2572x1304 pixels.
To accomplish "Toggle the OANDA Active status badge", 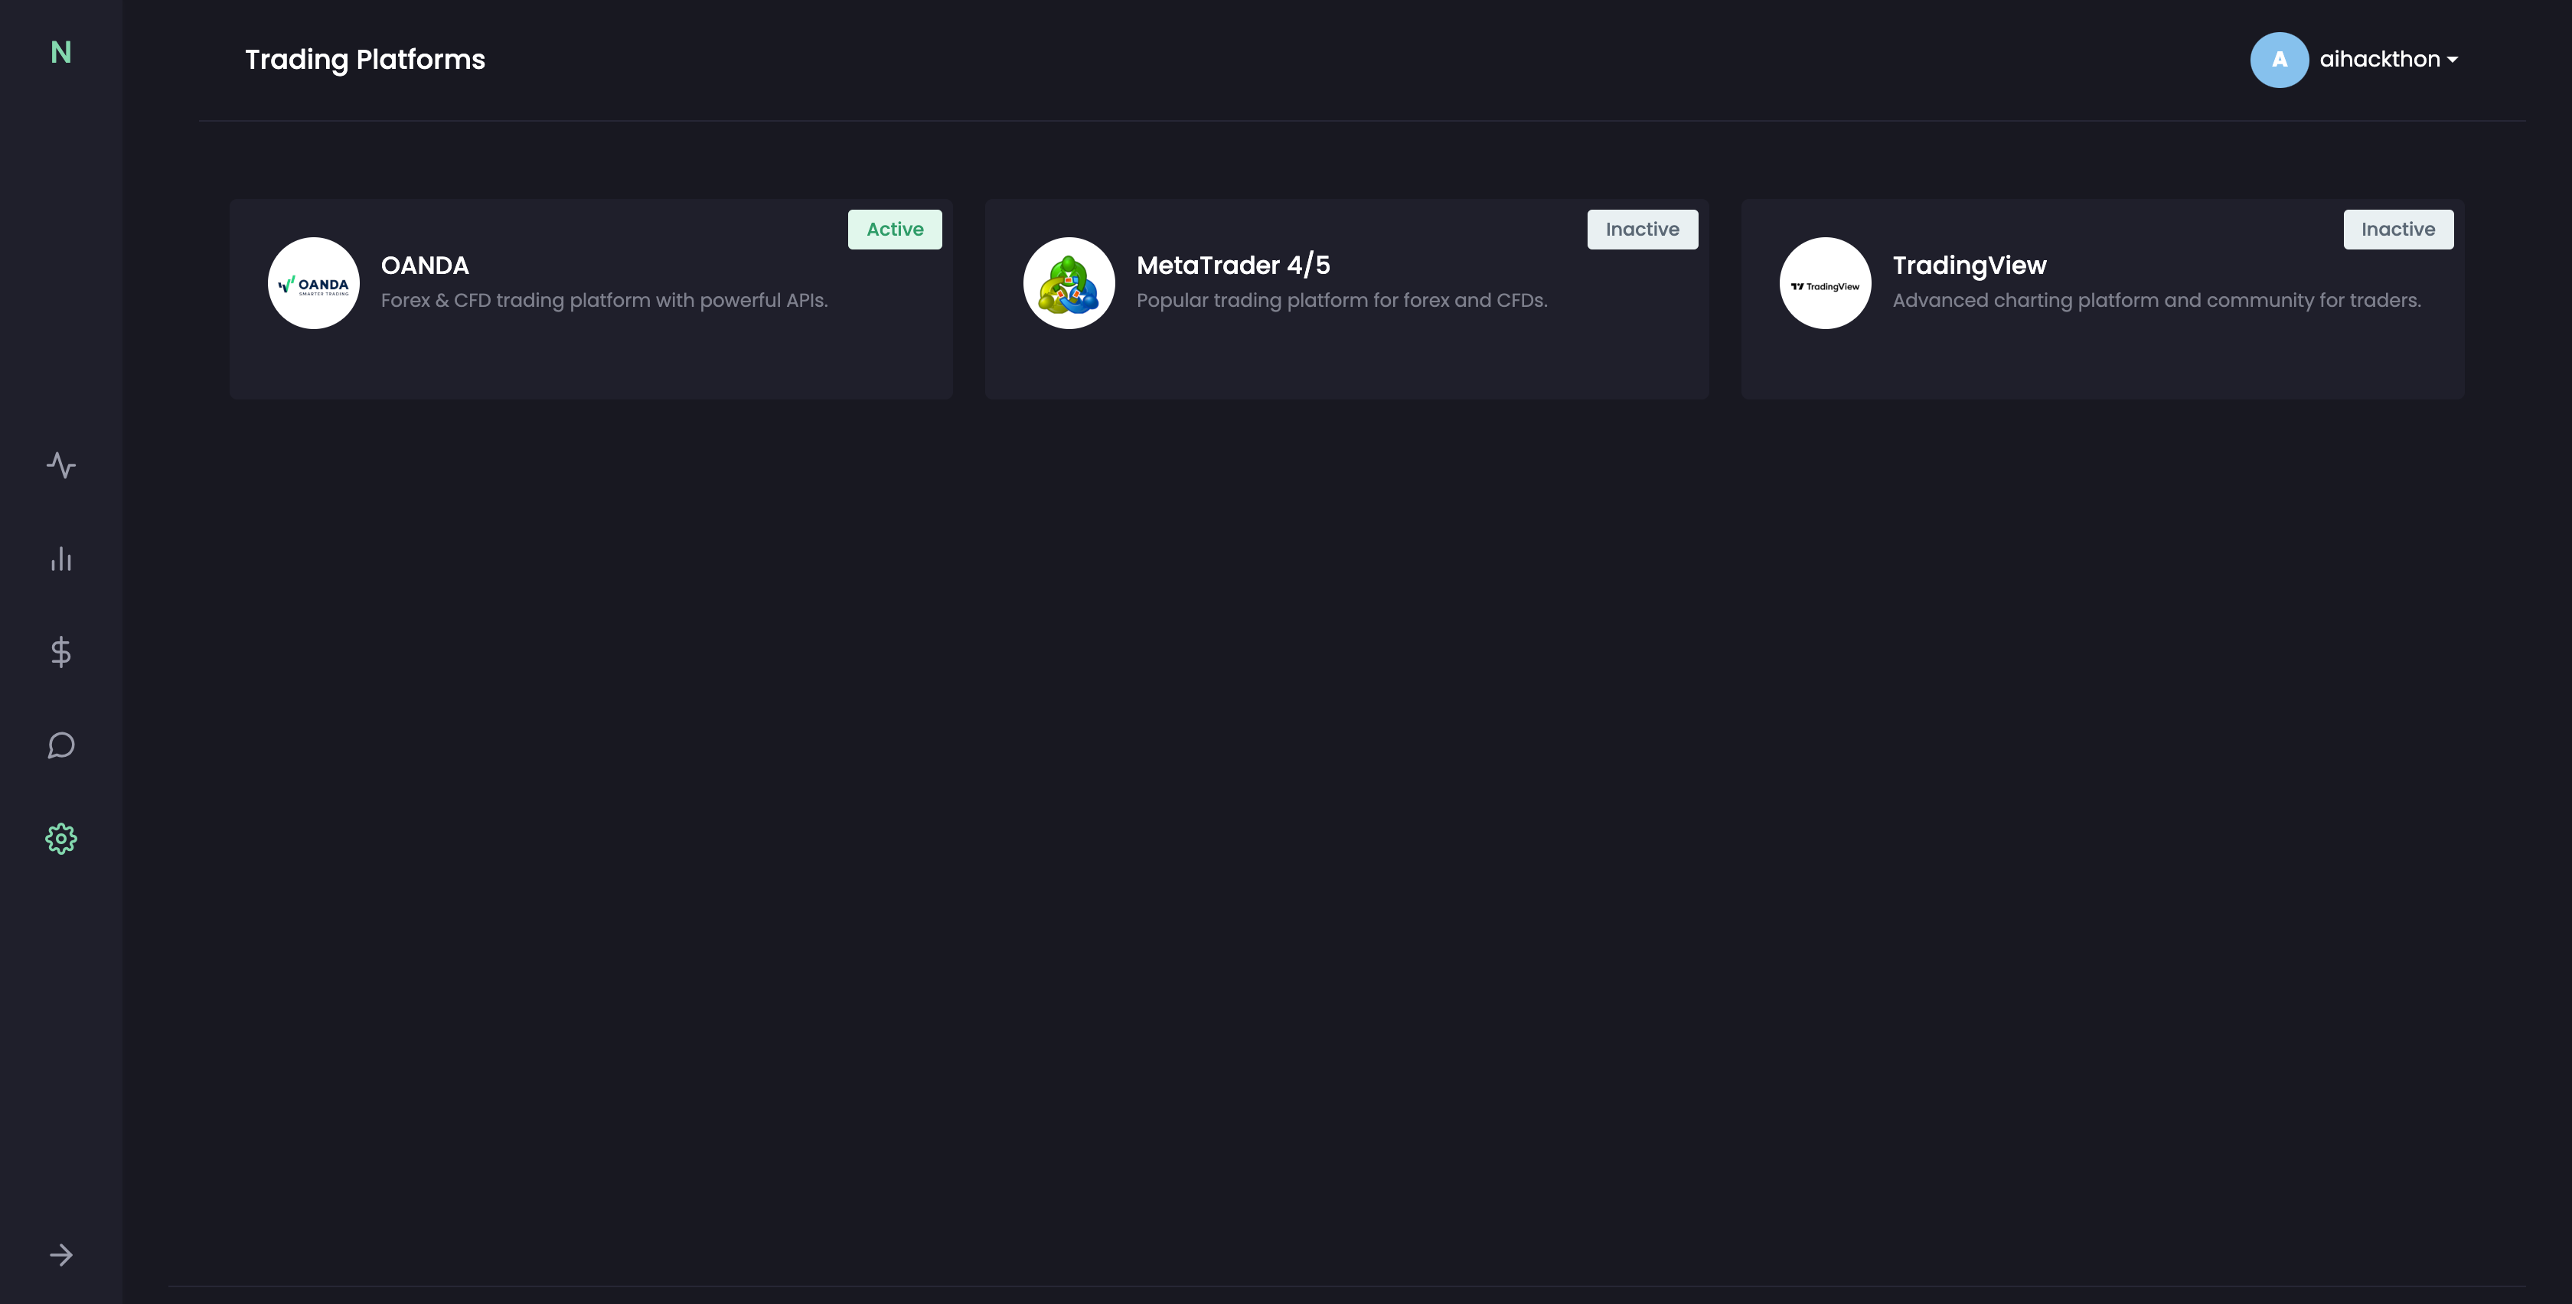I will click(x=895, y=230).
